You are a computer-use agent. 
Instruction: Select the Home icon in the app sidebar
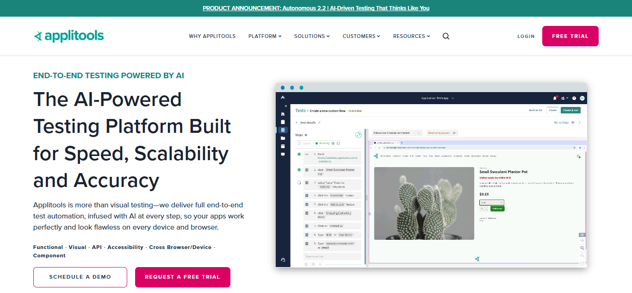pyautogui.click(x=283, y=114)
